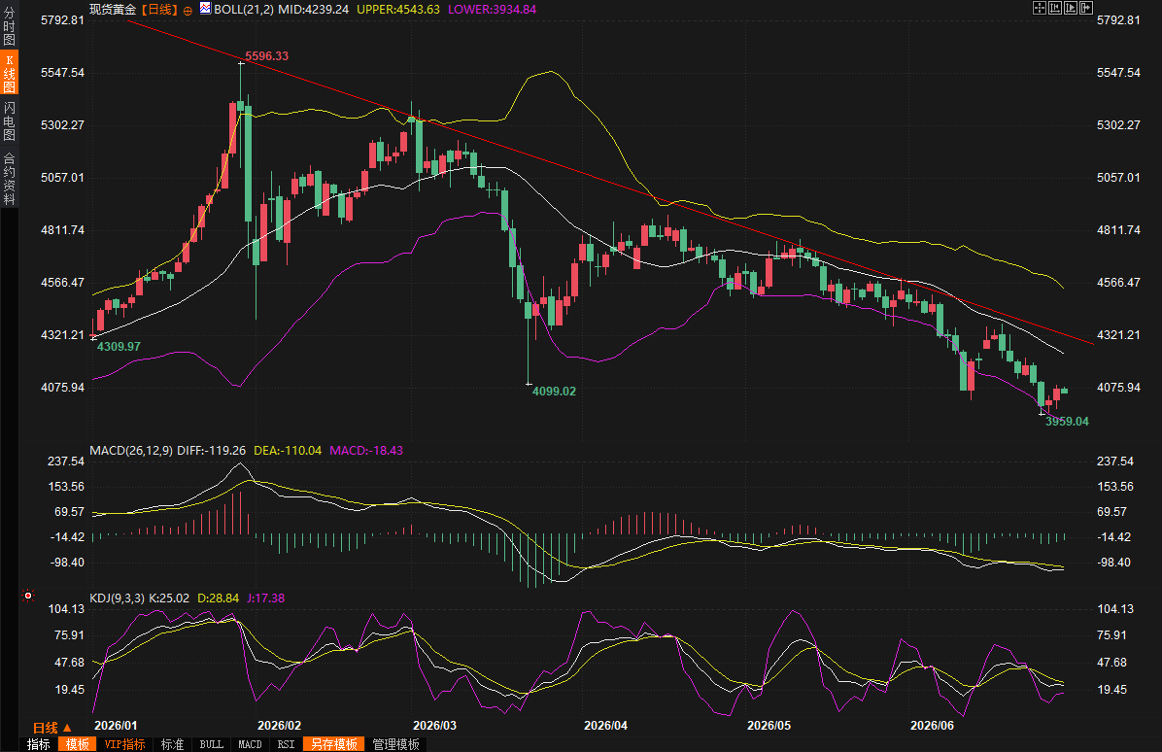Viewport: 1162px width, 752px height.
Task: Click the 3959.04 low price label
Action: tap(1067, 421)
